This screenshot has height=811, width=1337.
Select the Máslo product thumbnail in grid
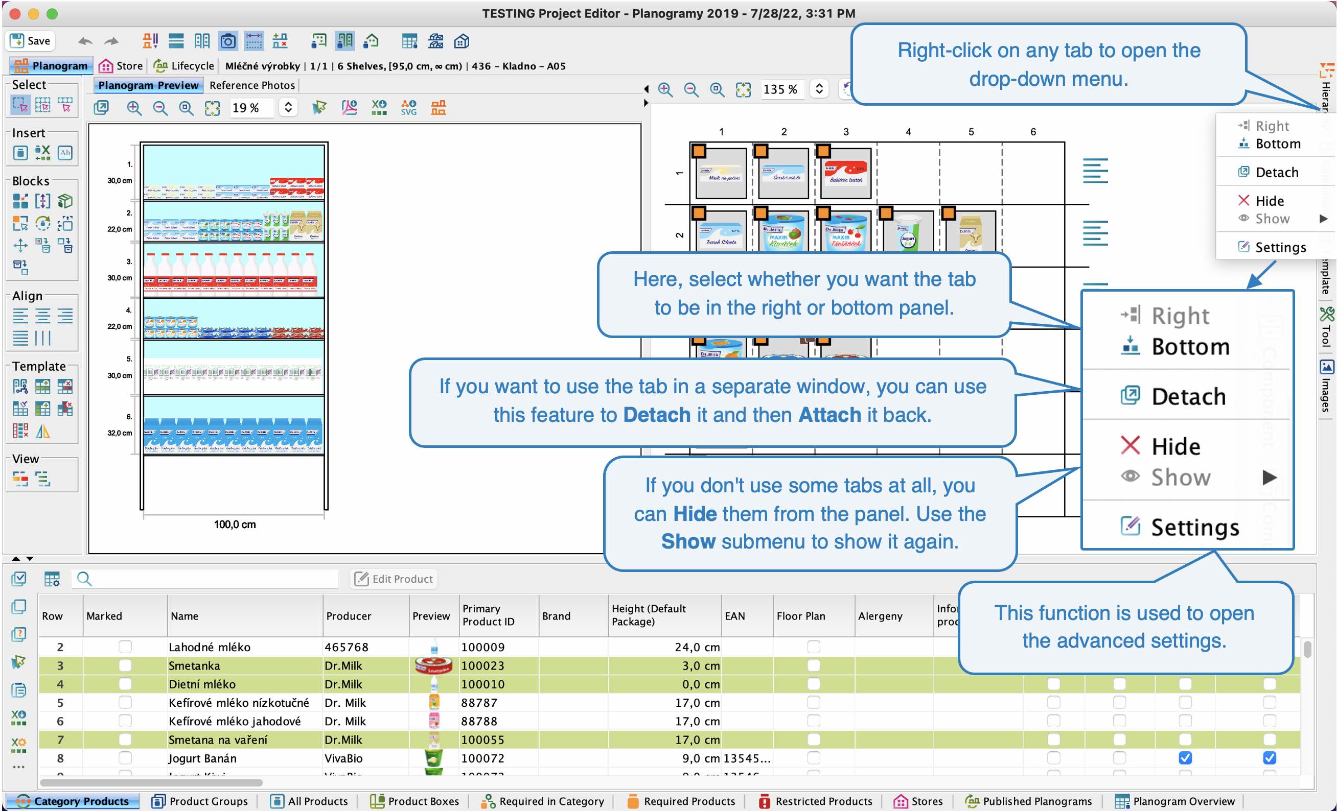click(x=722, y=174)
